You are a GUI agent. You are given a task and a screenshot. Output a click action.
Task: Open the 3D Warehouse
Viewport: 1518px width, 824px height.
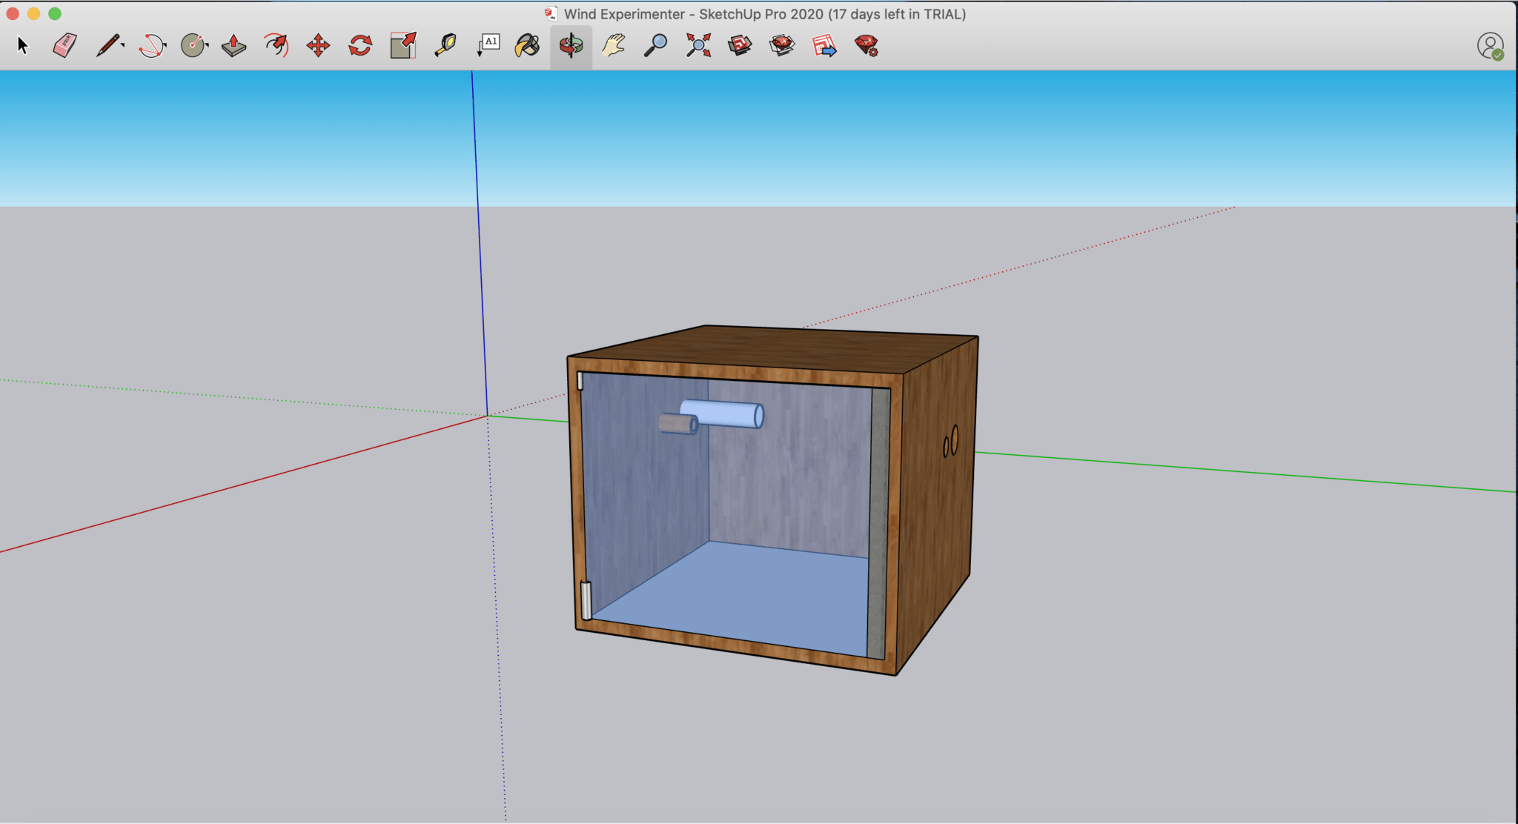740,46
